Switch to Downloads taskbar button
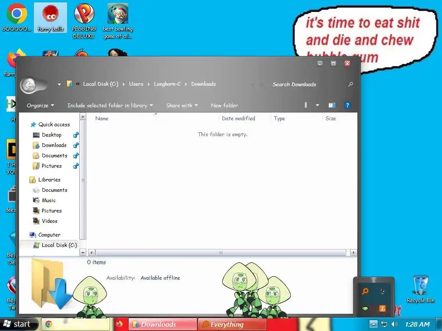Image resolution: width=442 pixels, height=331 pixels. click(163, 324)
